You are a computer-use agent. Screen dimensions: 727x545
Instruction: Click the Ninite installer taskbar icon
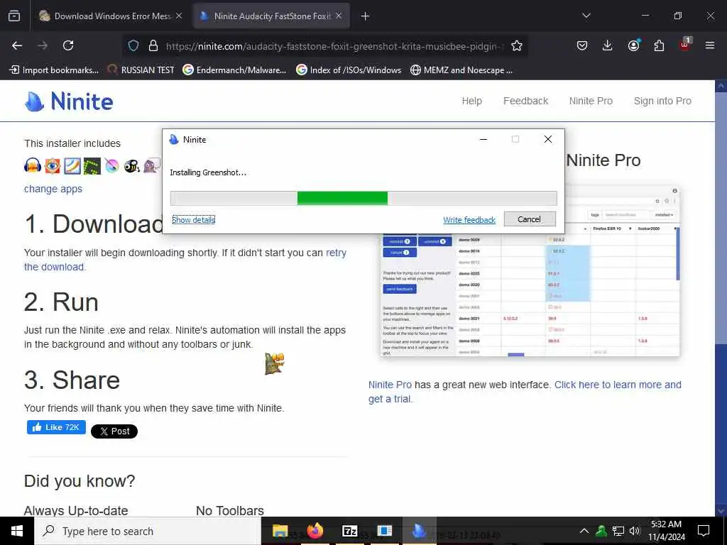click(419, 531)
